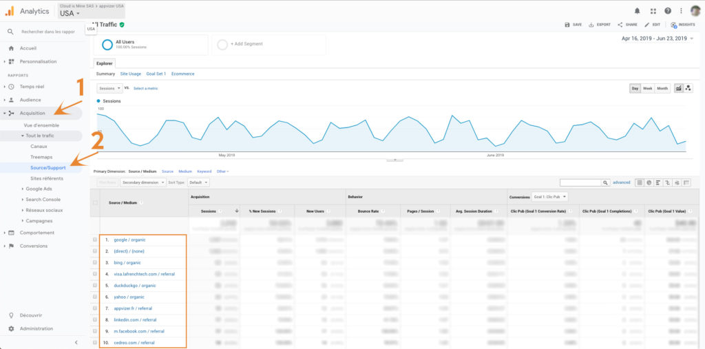Screen dimensions: 705x349
Task: Open the Other primary dimension dropdown
Action: point(222,171)
